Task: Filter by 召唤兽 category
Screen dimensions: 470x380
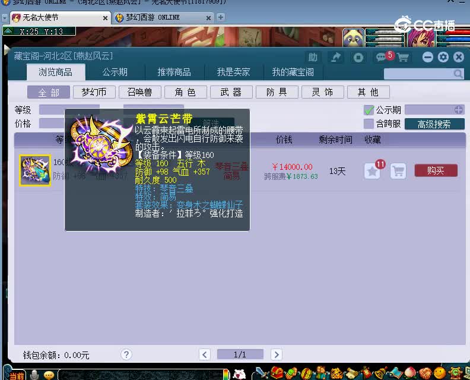Action: coord(139,92)
